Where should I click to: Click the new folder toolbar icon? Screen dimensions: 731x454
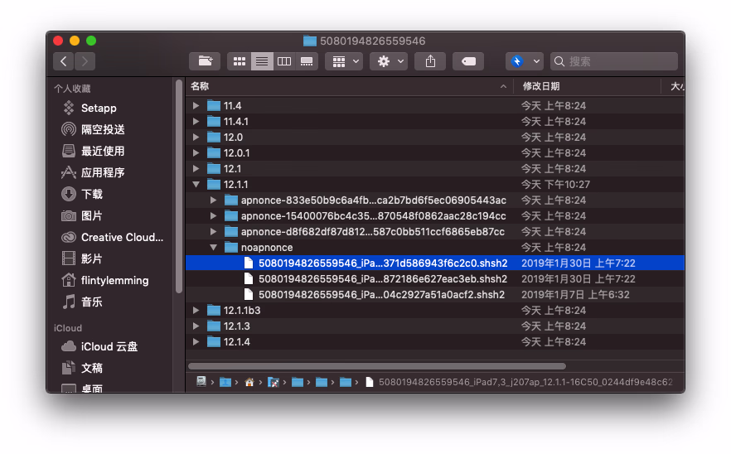coord(205,61)
